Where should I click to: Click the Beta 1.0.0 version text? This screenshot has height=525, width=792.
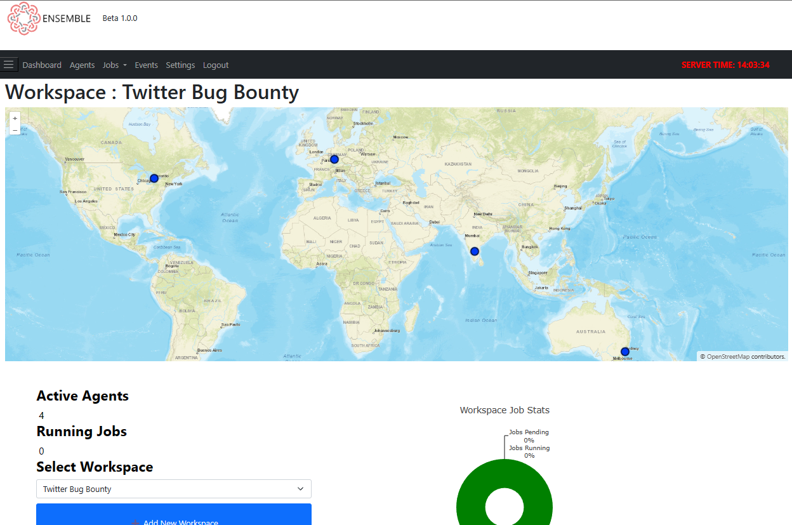(x=120, y=18)
